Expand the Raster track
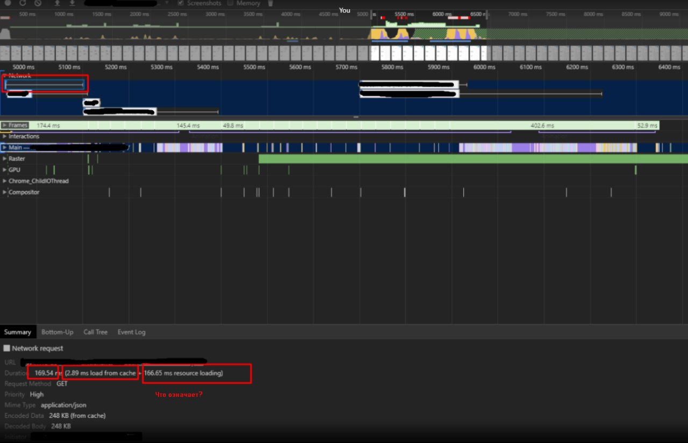Screen dimensions: 688x443 pos(4,159)
